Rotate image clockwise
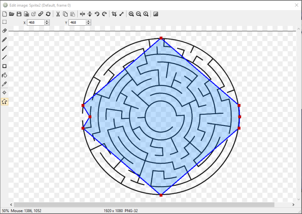The image size is (302, 214). pyautogui.click(x=105, y=14)
